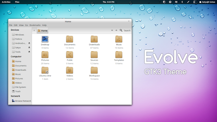The image size is (217, 122).
Task: Eject the Android-x device
Action: (29, 43)
